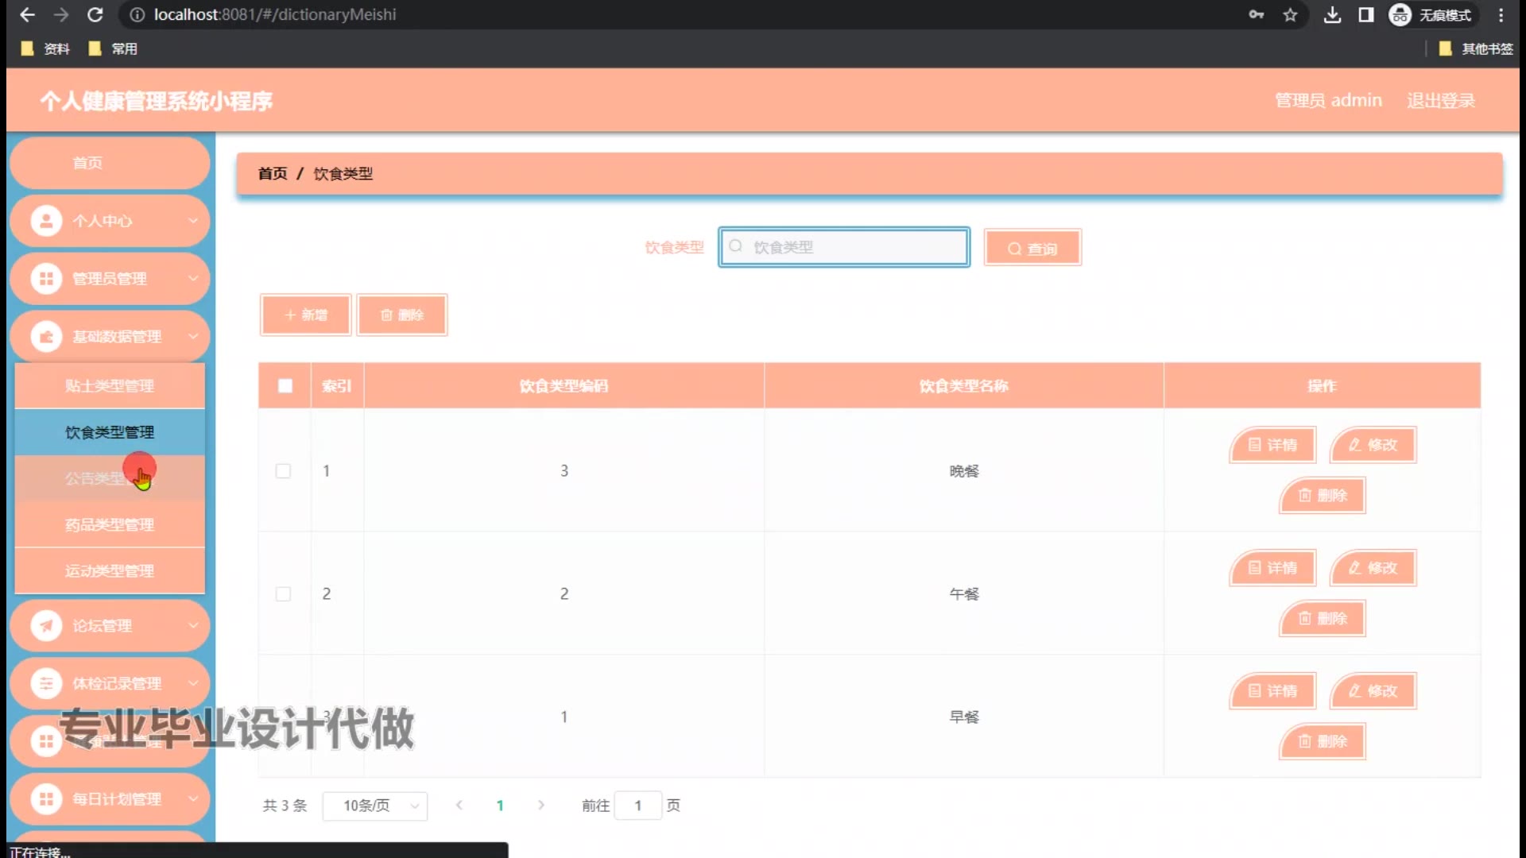This screenshot has width=1526, height=858.
Task: Click the 个人中心 user avatar icon
Action: (x=46, y=221)
